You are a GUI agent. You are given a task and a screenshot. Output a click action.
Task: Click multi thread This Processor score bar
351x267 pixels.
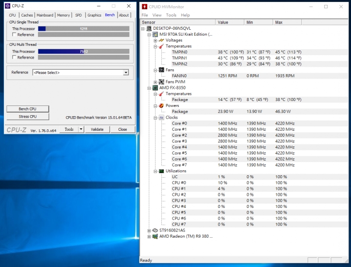[84, 51]
